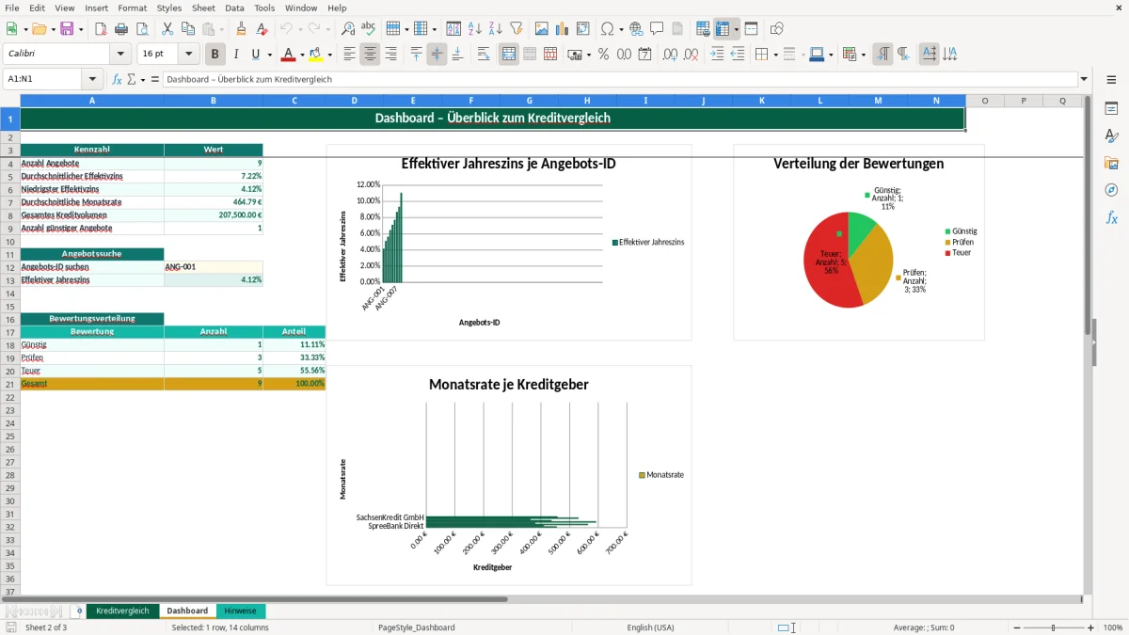Click the 100% zoom level
This screenshot has height=635, width=1129.
(1112, 627)
